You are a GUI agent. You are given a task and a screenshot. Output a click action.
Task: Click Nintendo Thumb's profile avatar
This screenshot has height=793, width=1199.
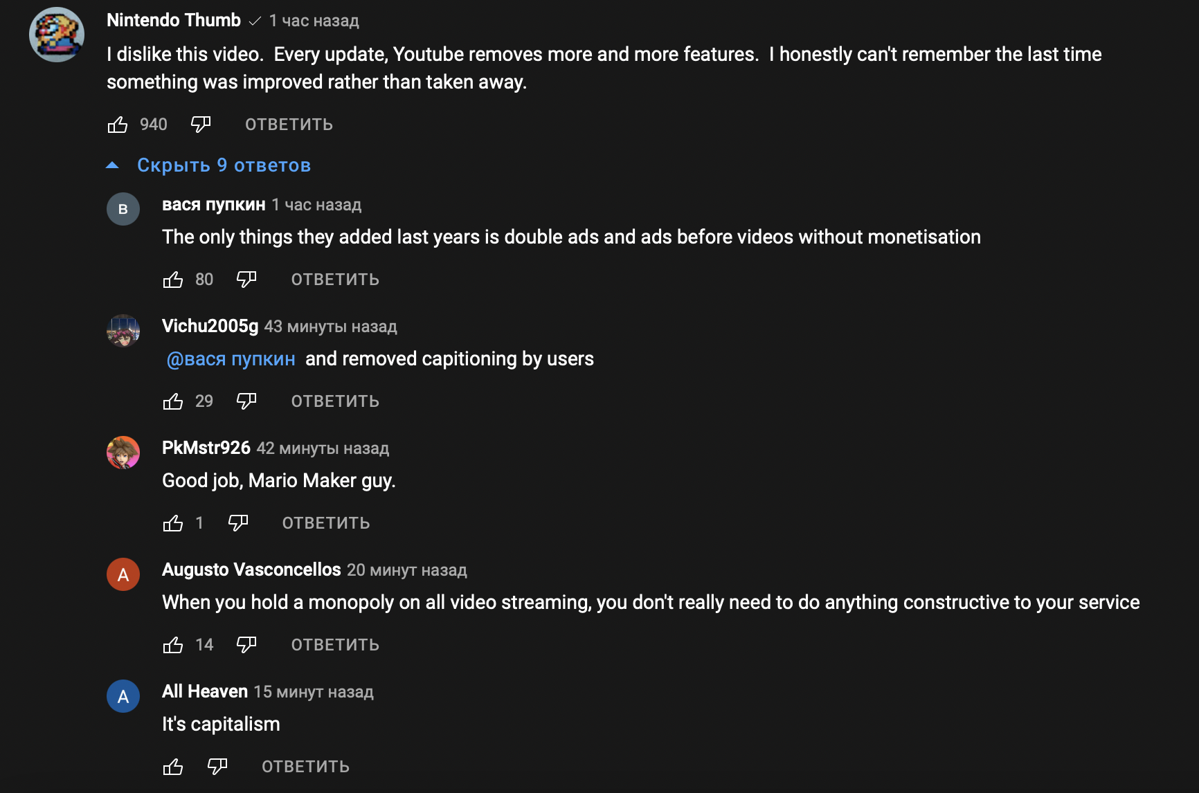point(57,35)
